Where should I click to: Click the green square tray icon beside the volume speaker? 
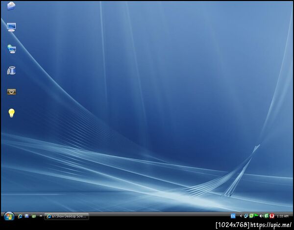[x=266, y=216]
